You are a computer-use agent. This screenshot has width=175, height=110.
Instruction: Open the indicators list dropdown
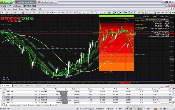(109, 13)
